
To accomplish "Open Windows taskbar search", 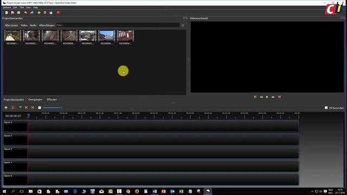I will pos(13,191).
